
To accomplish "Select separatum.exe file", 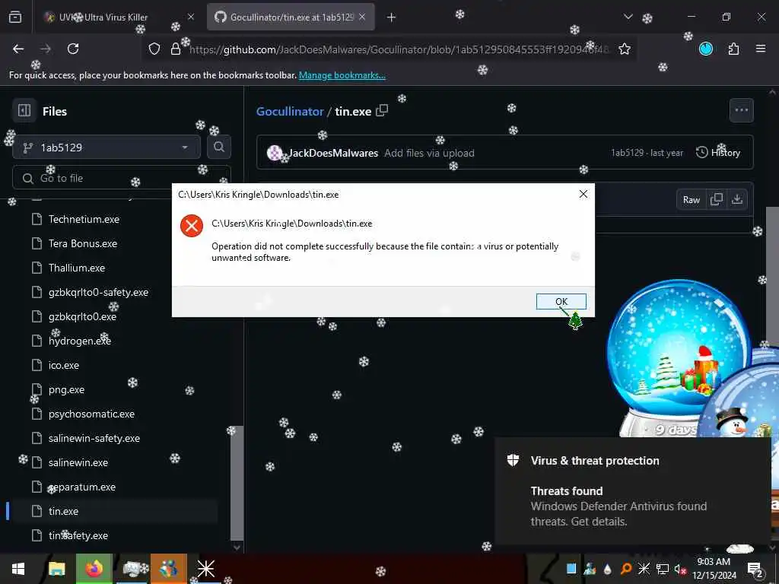I will (81, 487).
